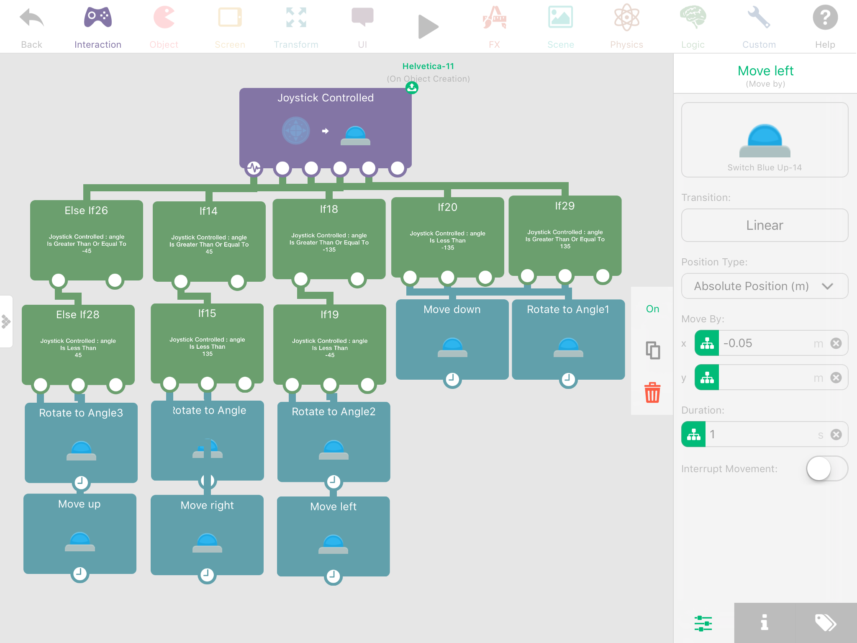
Task: Expand the left side panel handle
Action: tap(6, 321)
